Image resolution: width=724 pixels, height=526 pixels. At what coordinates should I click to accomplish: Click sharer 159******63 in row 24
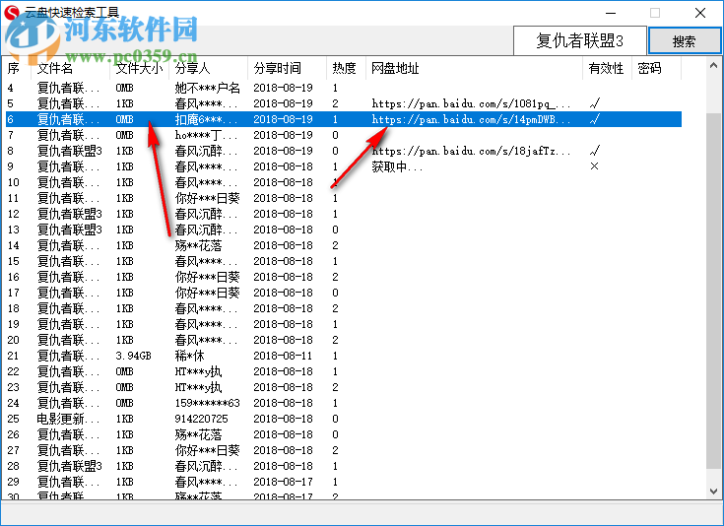click(207, 403)
